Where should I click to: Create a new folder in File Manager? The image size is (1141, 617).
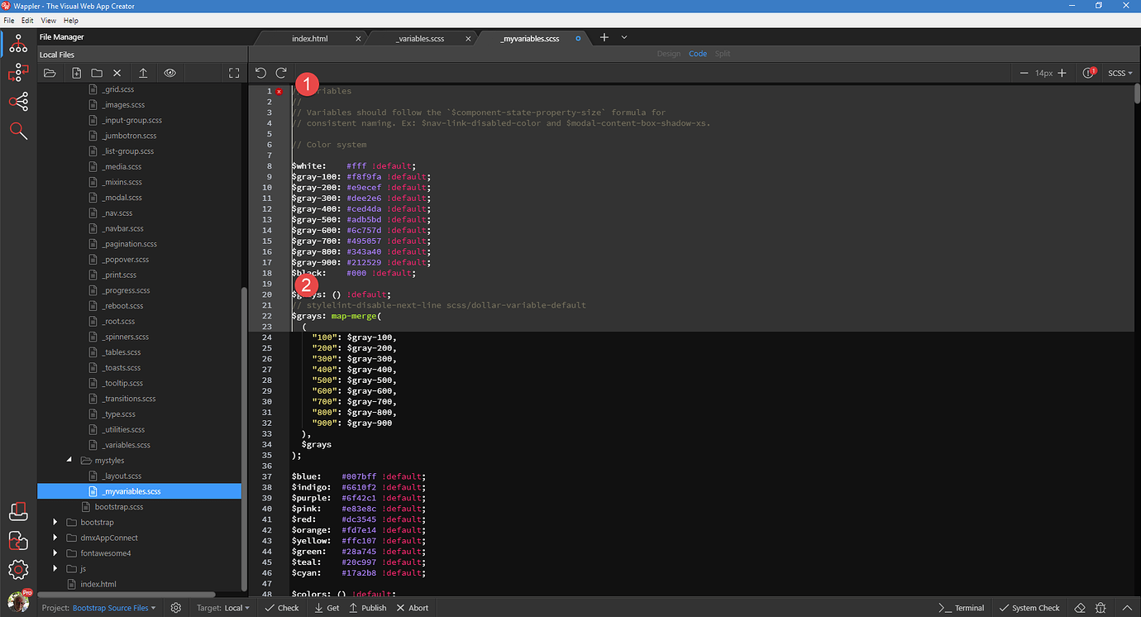(x=96, y=72)
